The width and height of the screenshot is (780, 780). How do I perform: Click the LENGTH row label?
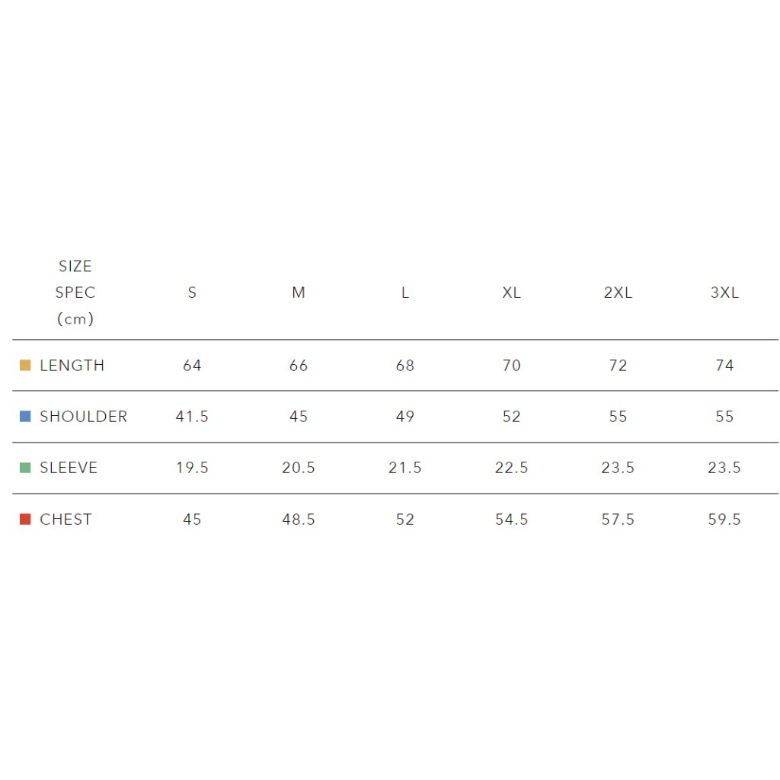coord(72,366)
